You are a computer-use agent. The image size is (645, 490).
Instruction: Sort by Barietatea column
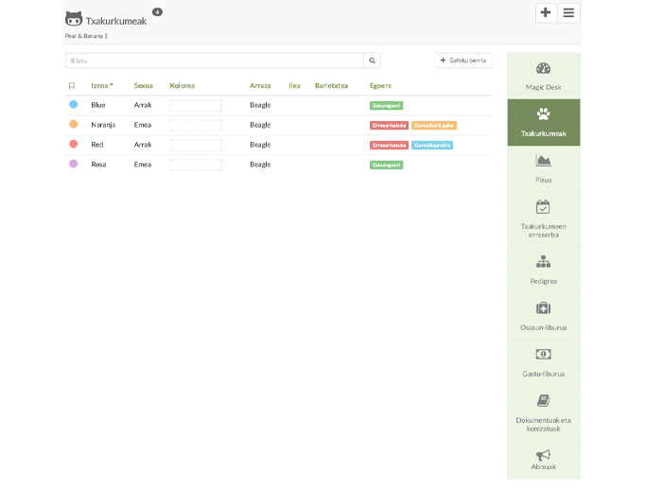pyautogui.click(x=332, y=85)
